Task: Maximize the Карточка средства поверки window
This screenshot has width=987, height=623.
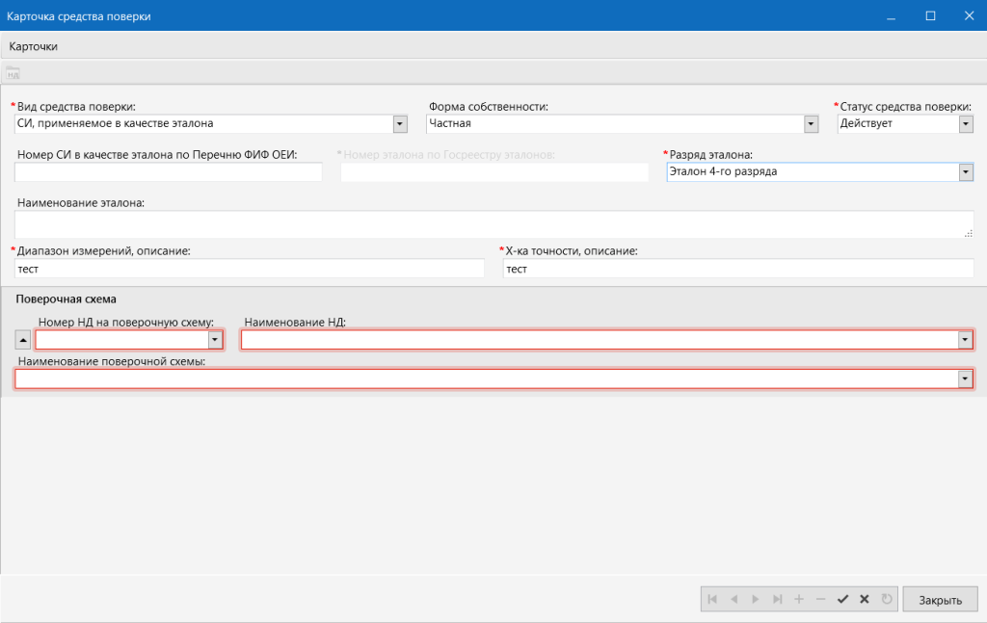Action: pyautogui.click(x=930, y=15)
